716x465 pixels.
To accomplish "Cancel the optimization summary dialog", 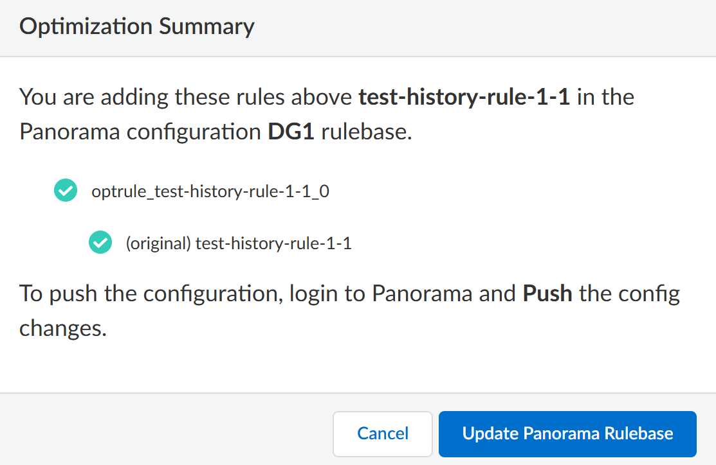I will (x=383, y=434).
